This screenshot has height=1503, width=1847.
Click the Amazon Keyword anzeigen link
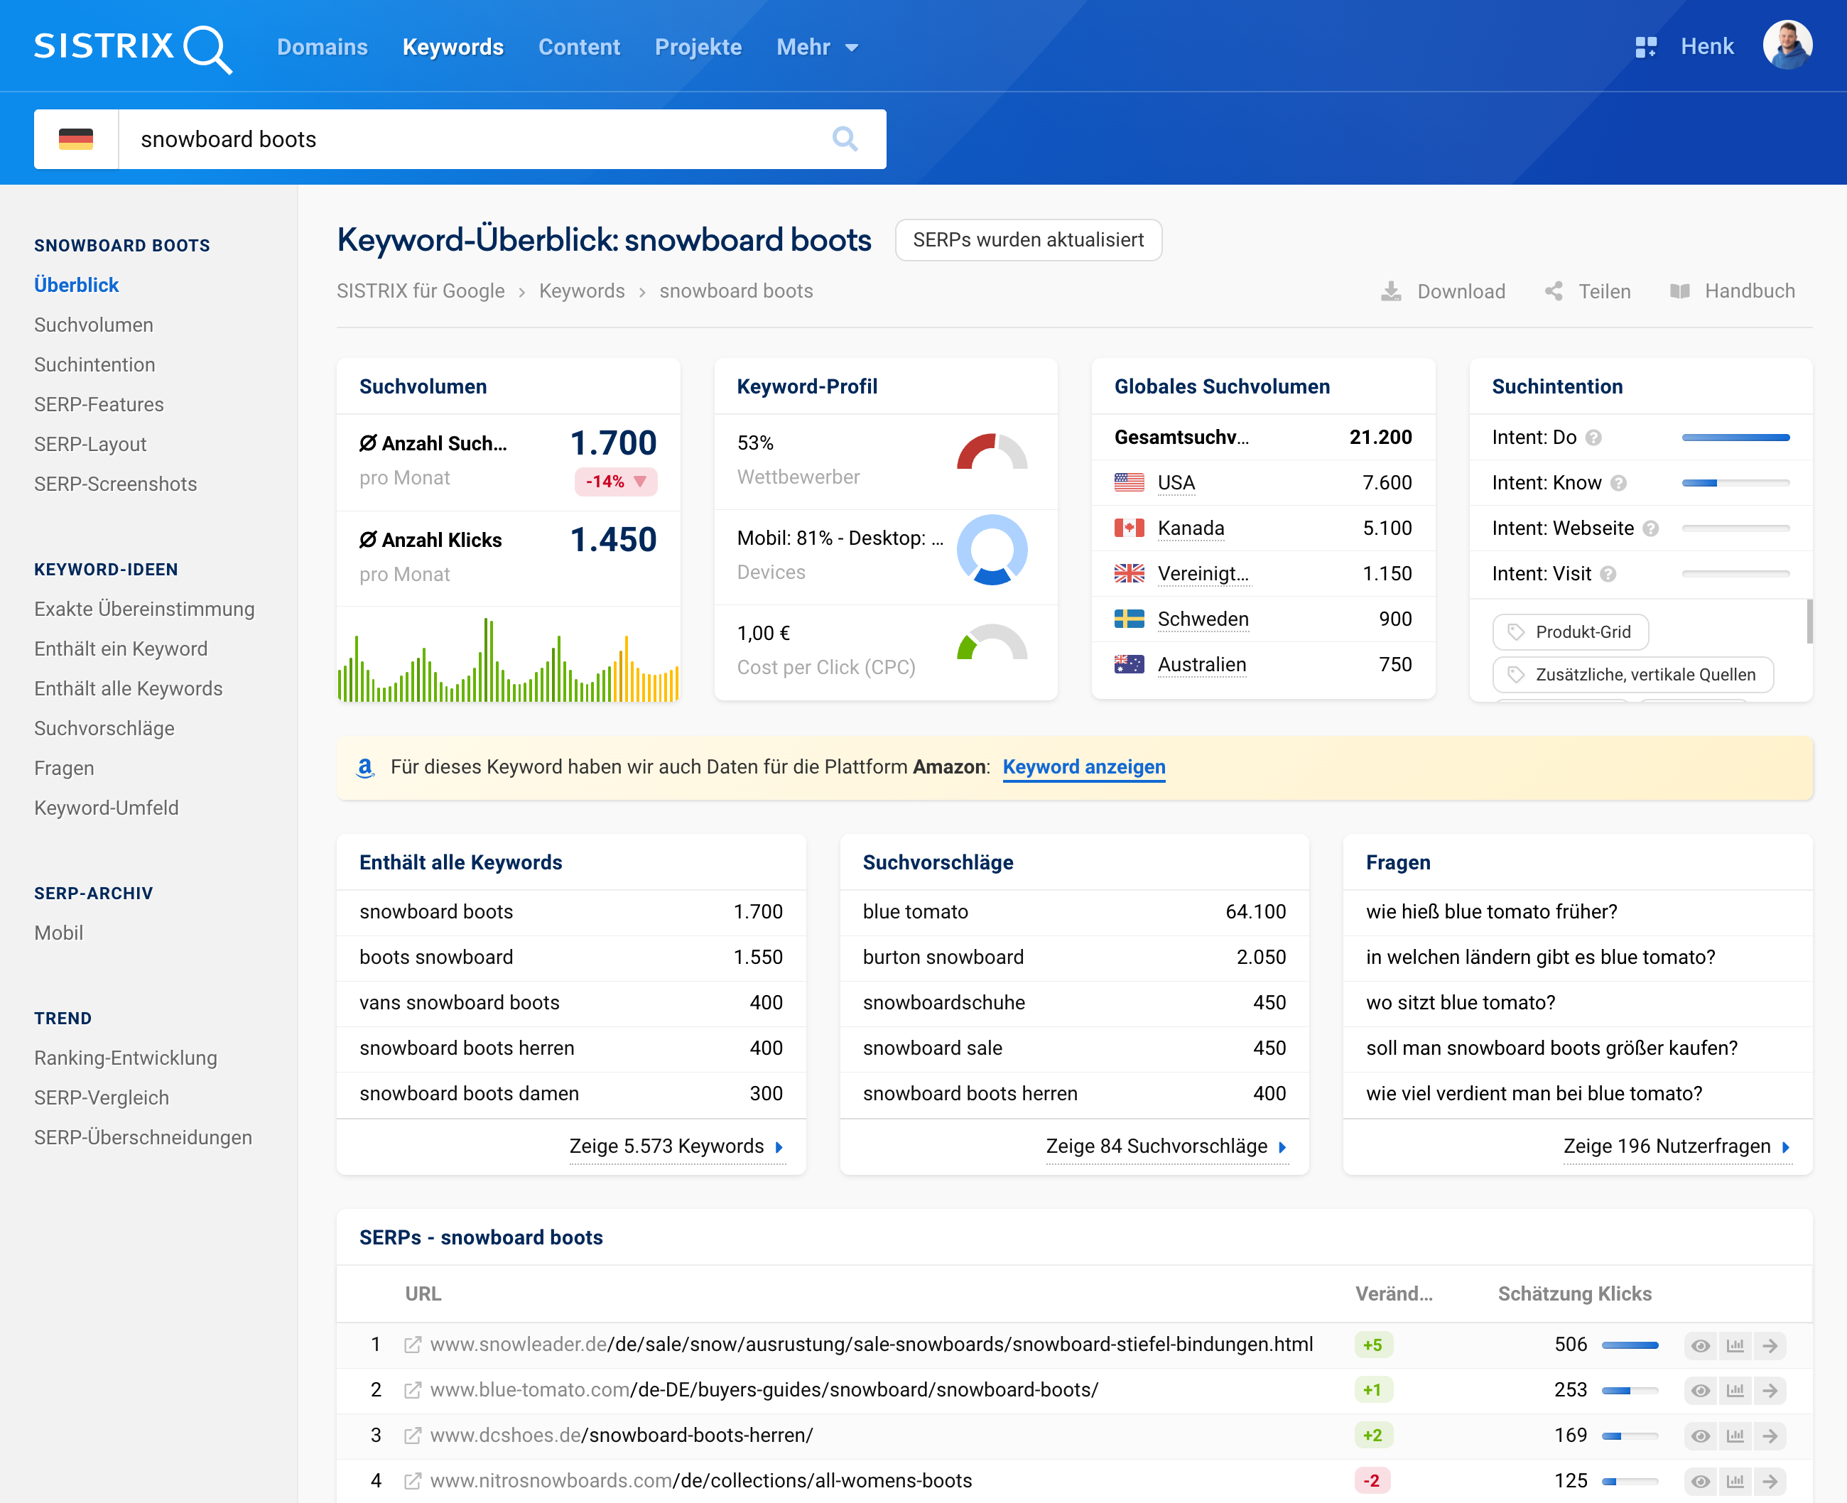pyautogui.click(x=1083, y=767)
